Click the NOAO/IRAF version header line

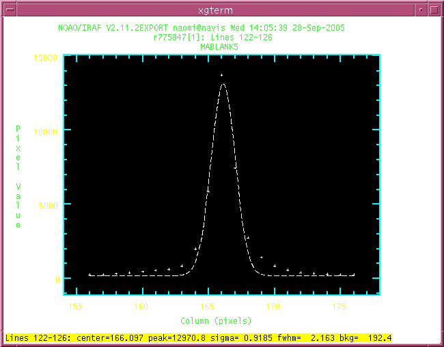[202, 28]
